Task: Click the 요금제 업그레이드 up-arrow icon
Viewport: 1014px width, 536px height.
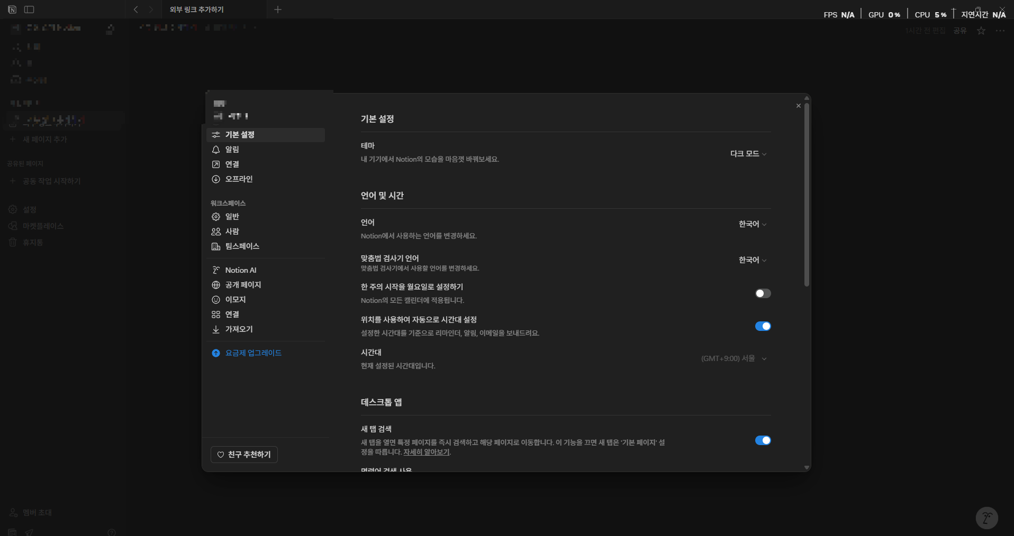Action: (x=216, y=353)
